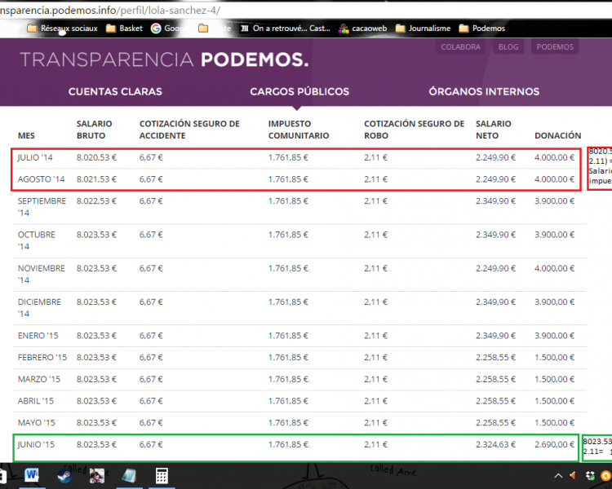
Task: Open the cacaoweb bookmark
Action: point(364,28)
